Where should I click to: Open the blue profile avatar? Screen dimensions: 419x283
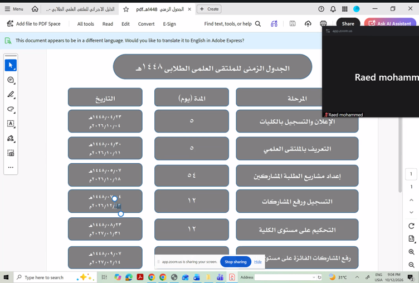point(357,9)
